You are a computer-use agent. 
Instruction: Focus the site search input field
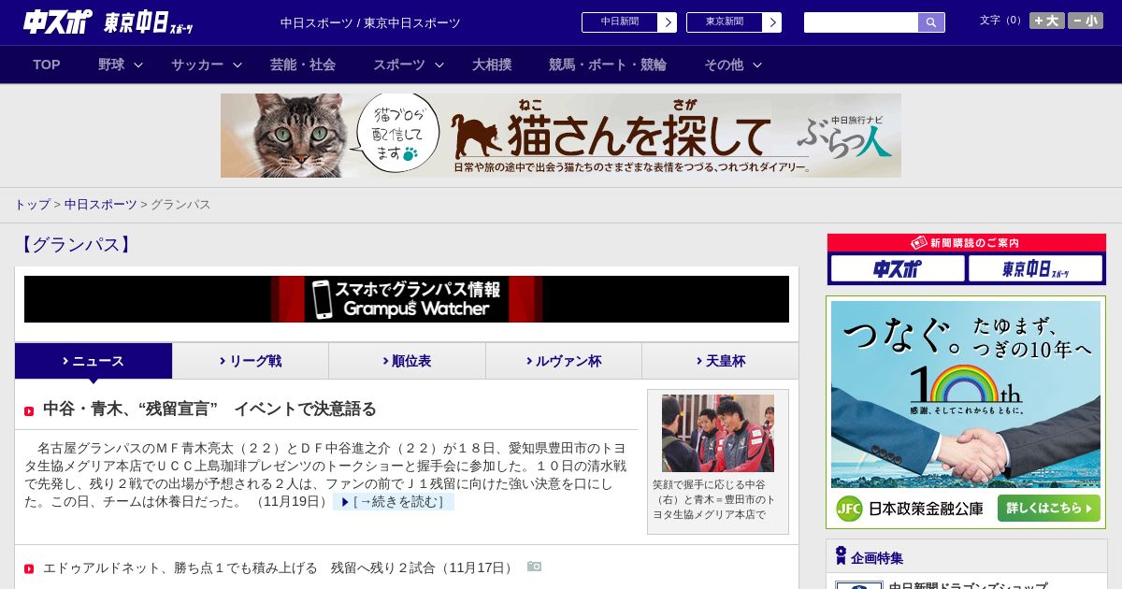click(x=861, y=22)
